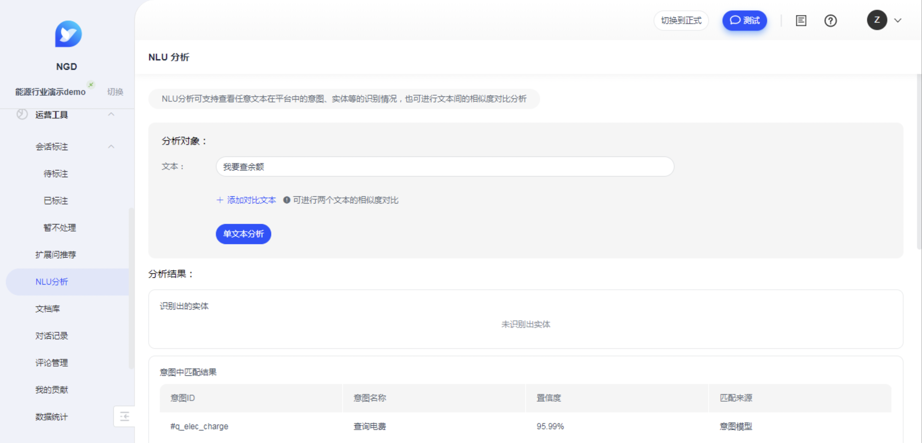Image resolution: width=922 pixels, height=443 pixels.
Task: Click the 文本 input field
Action: click(445, 167)
